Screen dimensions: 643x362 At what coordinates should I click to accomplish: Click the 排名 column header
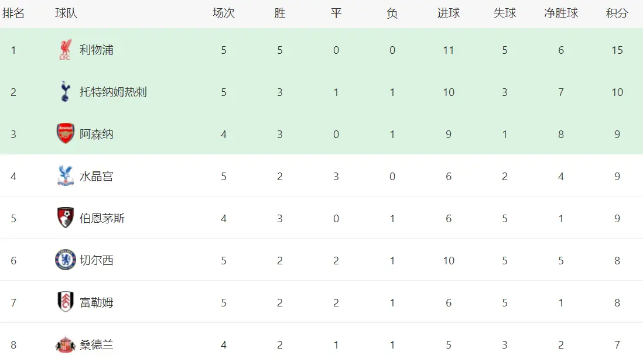[13, 13]
